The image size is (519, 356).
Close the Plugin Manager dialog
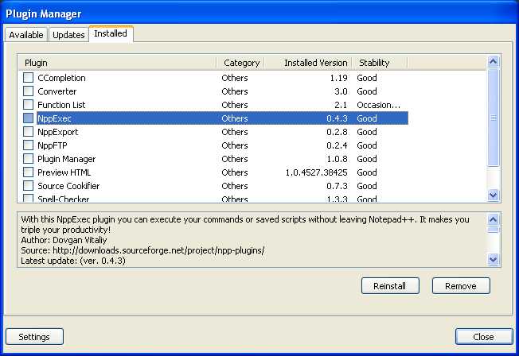pos(484,337)
